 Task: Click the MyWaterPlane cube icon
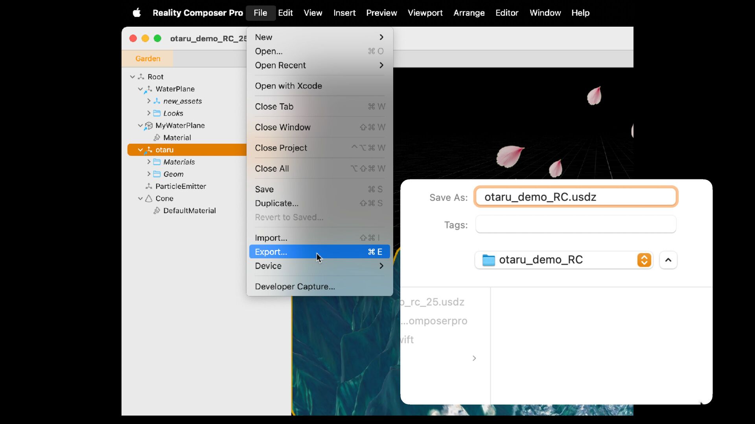(x=148, y=126)
